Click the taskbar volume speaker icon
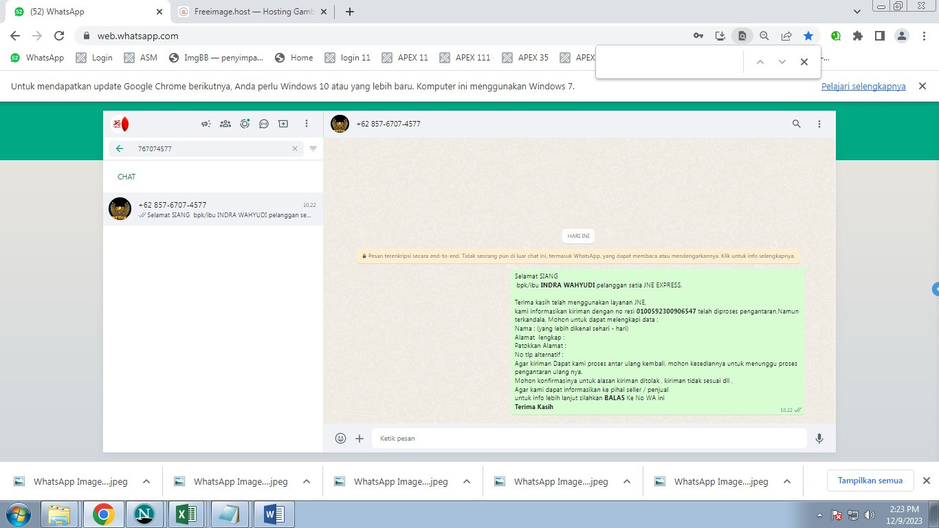This screenshot has width=939, height=528. 869,515
